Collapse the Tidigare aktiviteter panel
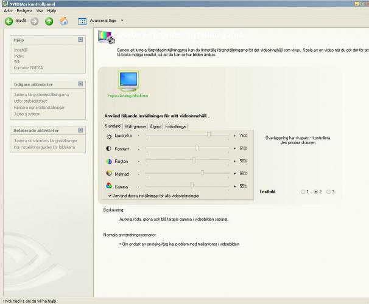The height and width of the screenshot is (304, 369). [80, 84]
